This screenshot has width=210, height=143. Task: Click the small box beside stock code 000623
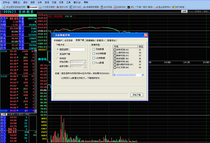coord(2,12)
